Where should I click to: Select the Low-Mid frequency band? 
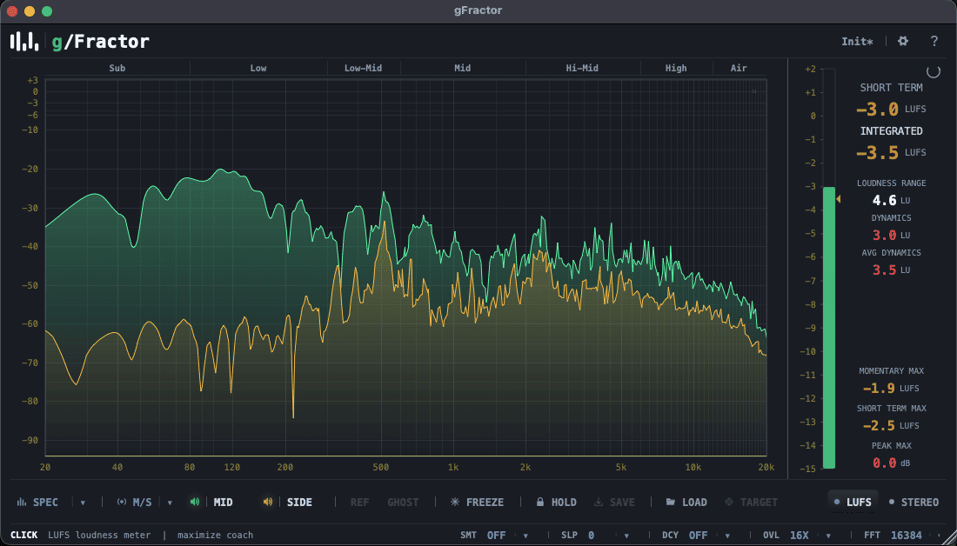[x=363, y=68]
